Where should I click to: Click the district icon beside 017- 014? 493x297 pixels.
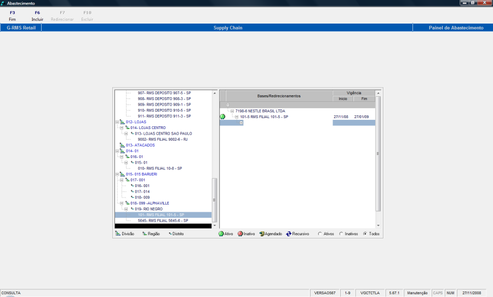(133, 191)
